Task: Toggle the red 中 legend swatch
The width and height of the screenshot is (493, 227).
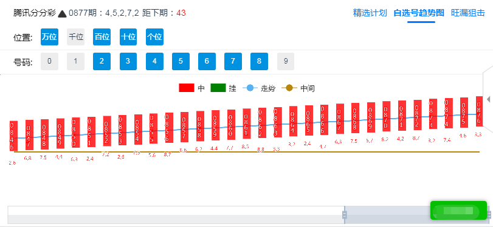Action: click(x=187, y=88)
